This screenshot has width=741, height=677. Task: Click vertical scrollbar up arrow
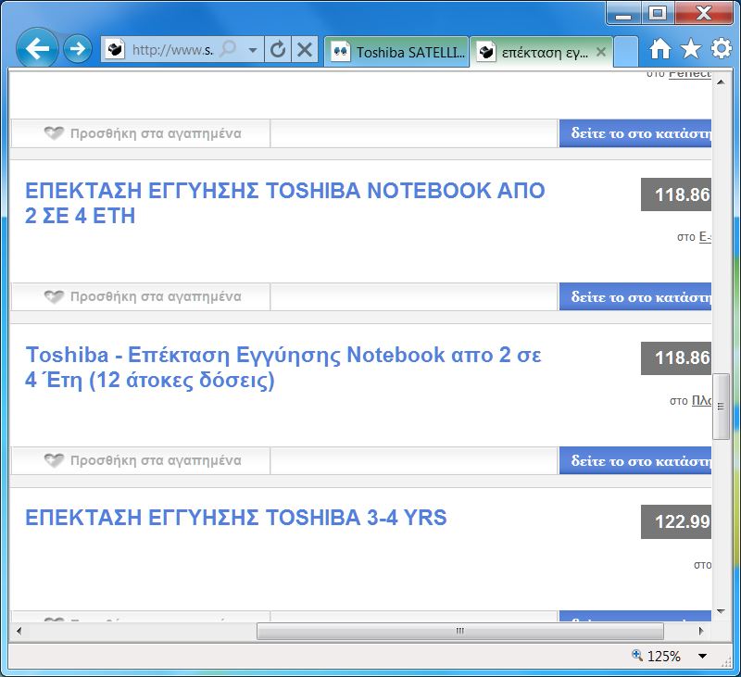point(721,82)
